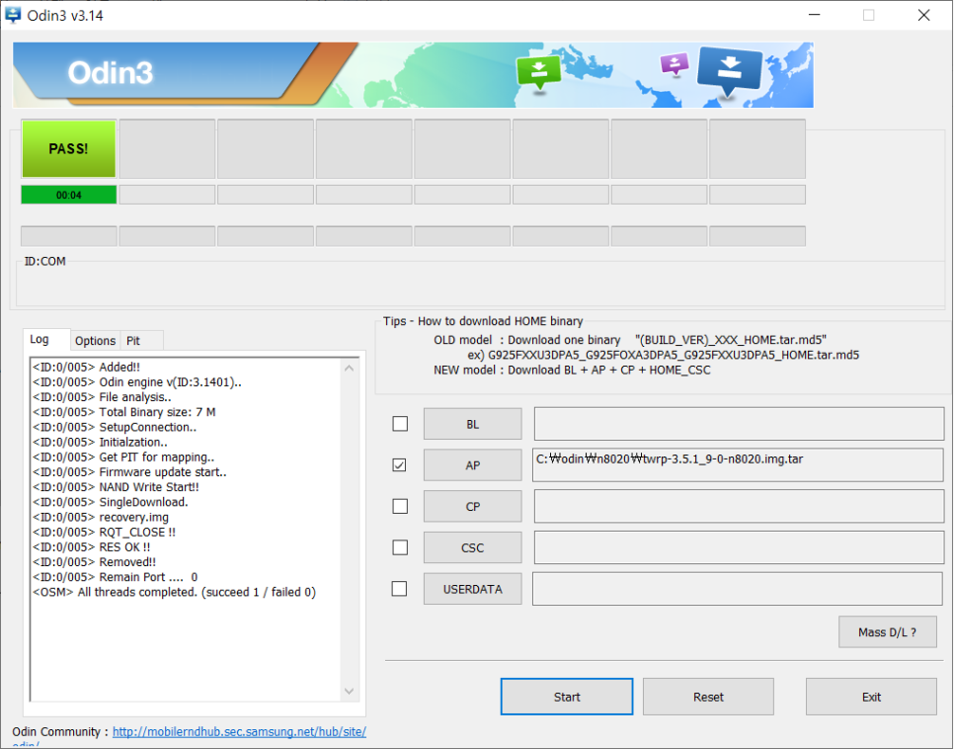The width and height of the screenshot is (954, 749).
Task: Click the BL file path field
Action: tap(740, 424)
